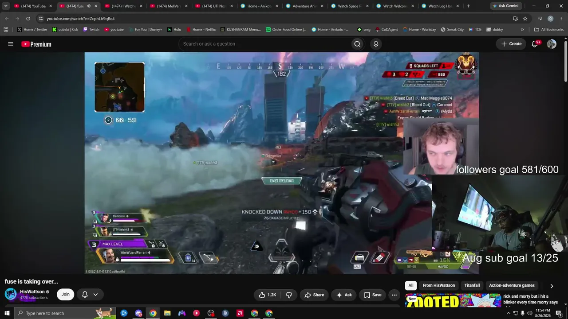Open the Windows Start menu
Screen dimensions: 568x319
pos(7,313)
